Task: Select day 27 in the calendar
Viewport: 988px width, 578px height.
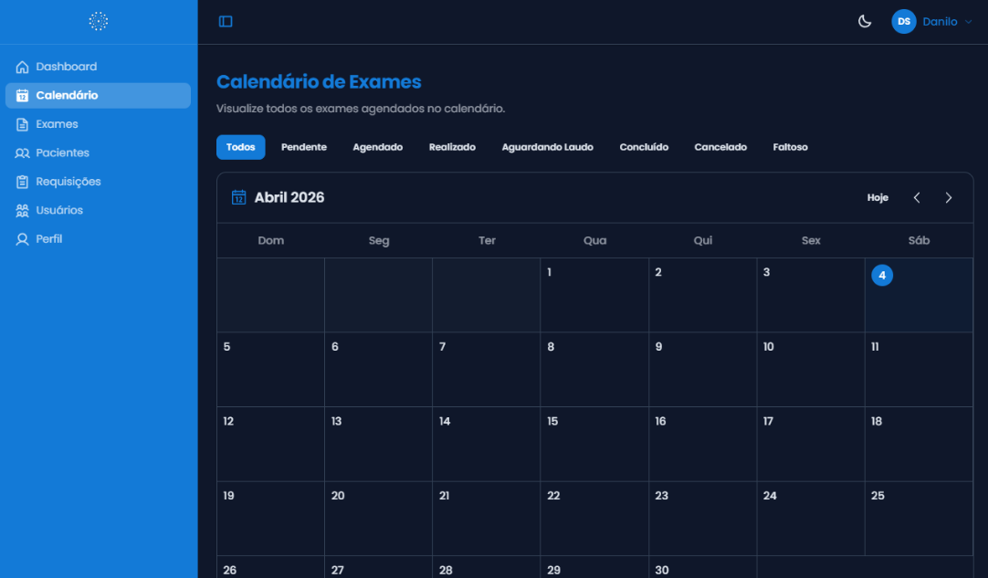Action: click(x=379, y=567)
